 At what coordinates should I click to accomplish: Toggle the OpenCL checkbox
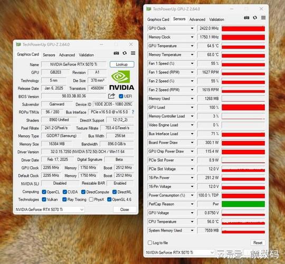(x=44, y=192)
